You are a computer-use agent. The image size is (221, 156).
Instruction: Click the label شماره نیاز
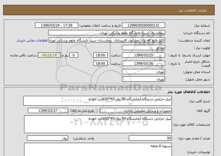pos(202,25)
